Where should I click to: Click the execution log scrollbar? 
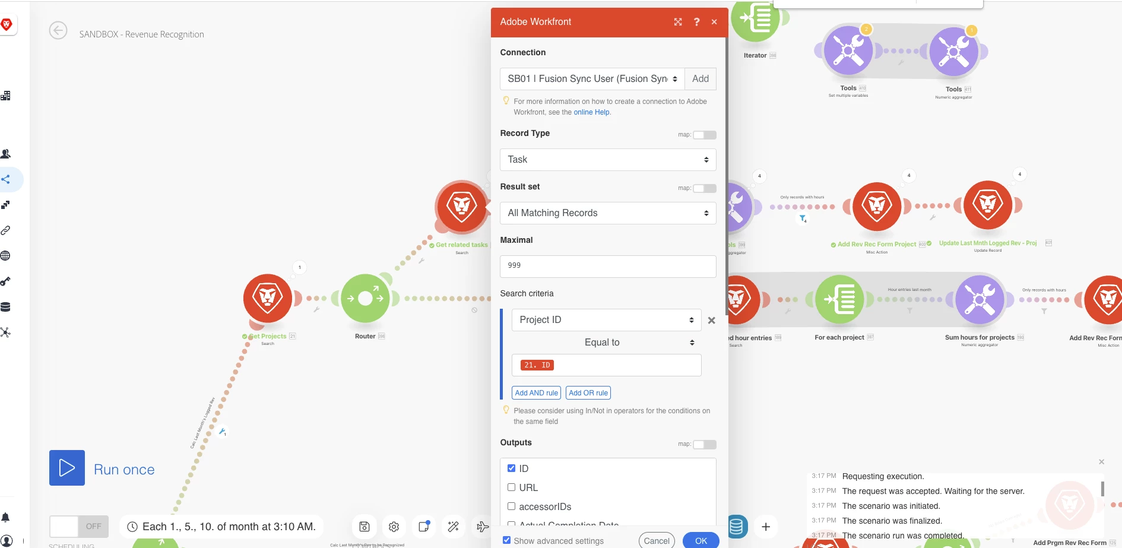coord(1102,489)
